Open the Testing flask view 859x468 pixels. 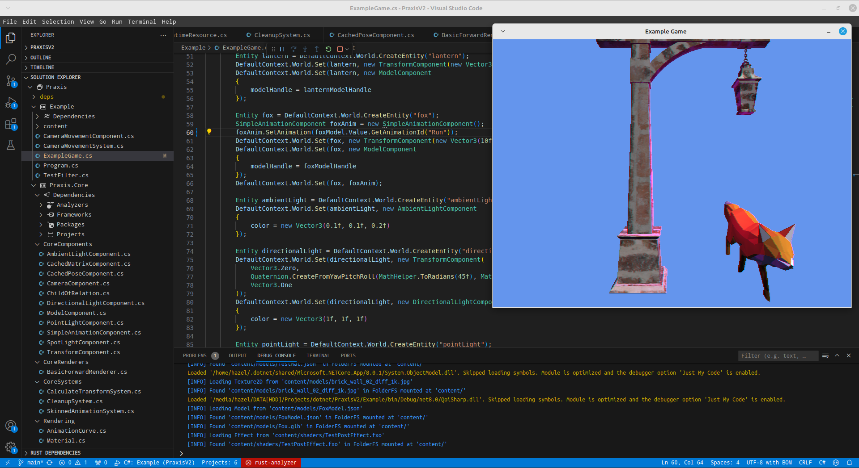tap(11, 145)
